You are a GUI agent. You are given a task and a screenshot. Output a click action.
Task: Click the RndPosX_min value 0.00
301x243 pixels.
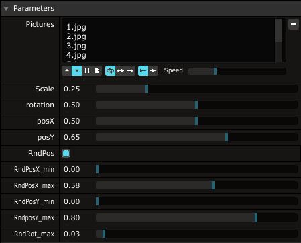tap(72, 169)
